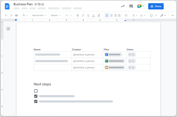177x117 pixels.
Task: Uncheck the second checklist item
Action: click(36, 96)
